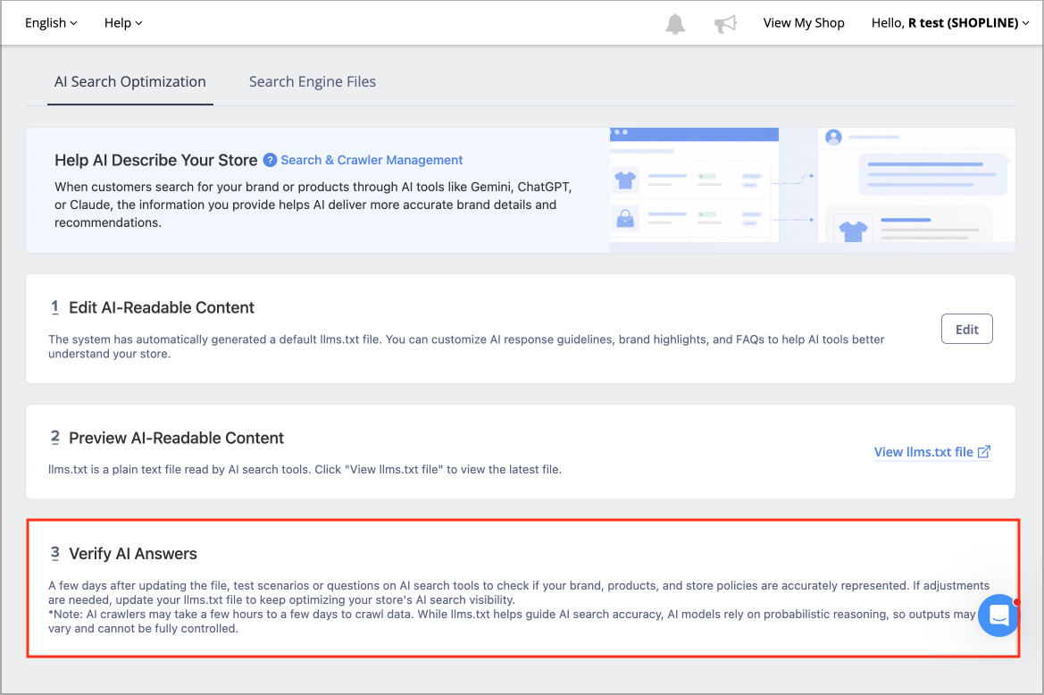Click Edit for AI-Readable Content
Viewport: 1044px width, 695px height.
click(x=967, y=329)
